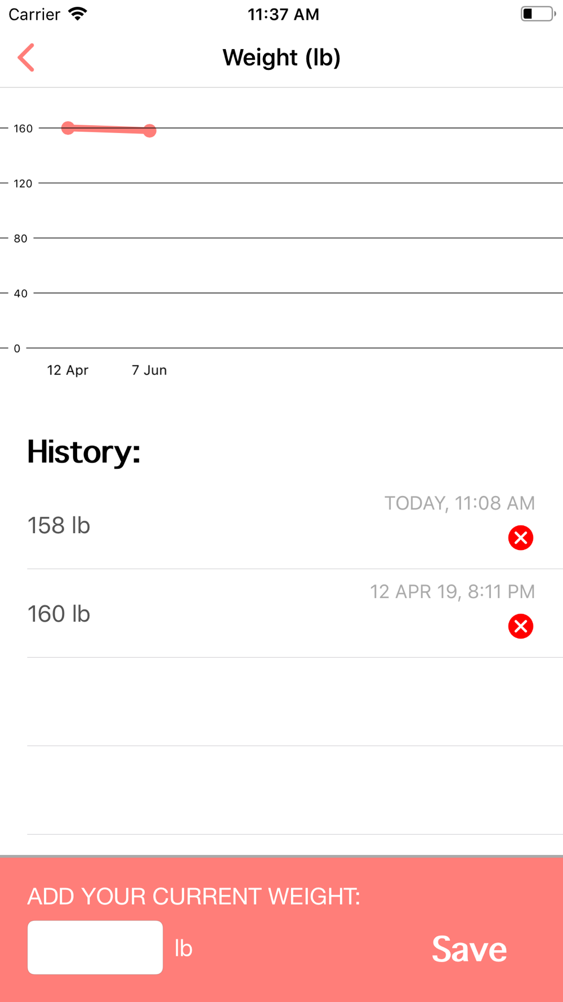Select the 12 Apr data point on chart
This screenshot has height=1002, width=563.
click(68, 128)
